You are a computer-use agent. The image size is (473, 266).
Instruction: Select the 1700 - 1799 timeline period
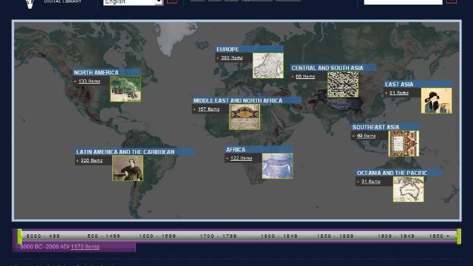point(218,236)
